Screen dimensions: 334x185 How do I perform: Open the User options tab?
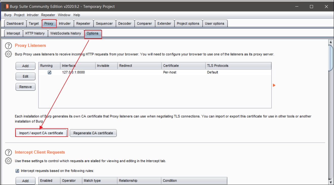tap(215, 24)
